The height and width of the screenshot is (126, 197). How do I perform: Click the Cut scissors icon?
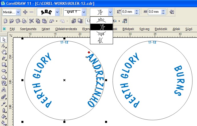click(x=31, y=21)
